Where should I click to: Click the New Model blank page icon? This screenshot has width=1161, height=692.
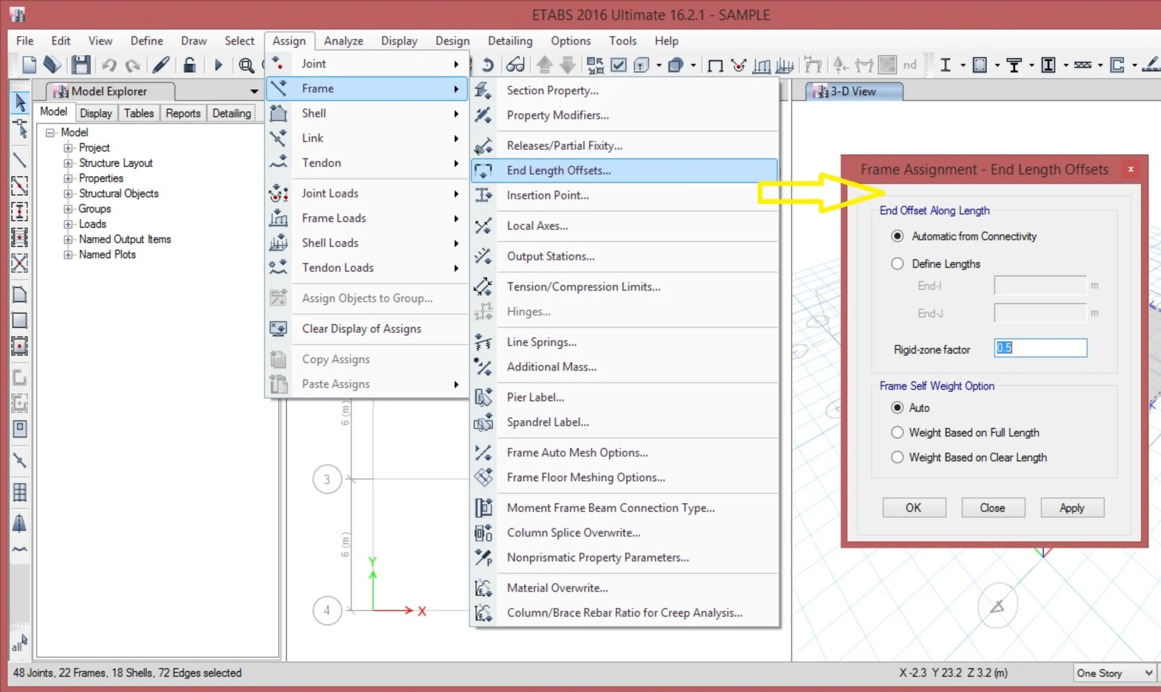point(29,65)
